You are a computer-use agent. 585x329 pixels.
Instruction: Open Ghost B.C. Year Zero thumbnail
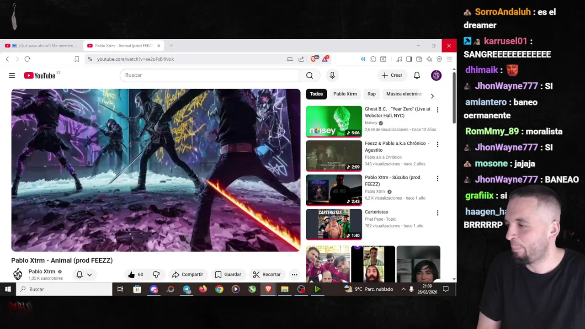click(x=334, y=122)
